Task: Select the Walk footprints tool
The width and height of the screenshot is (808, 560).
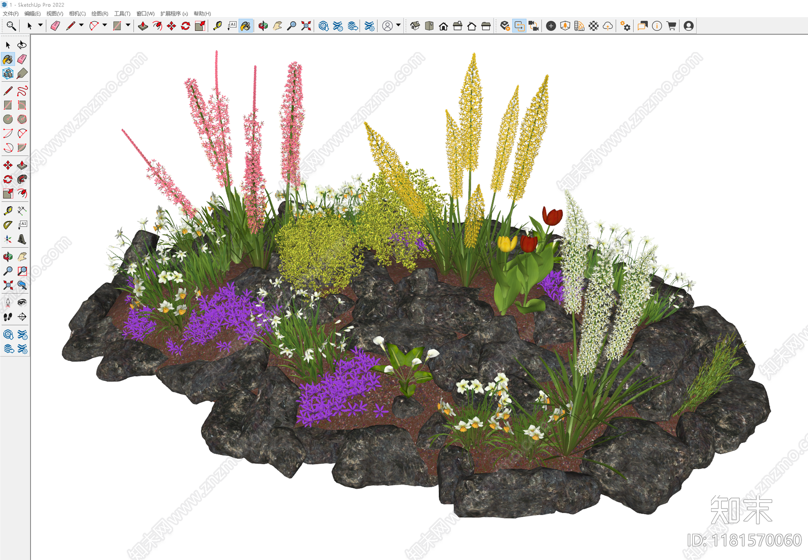Action: pyautogui.click(x=8, y=317)
